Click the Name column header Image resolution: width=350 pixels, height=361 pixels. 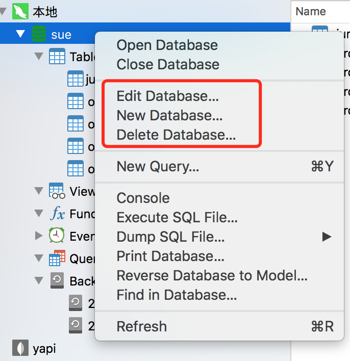point(311,11)
